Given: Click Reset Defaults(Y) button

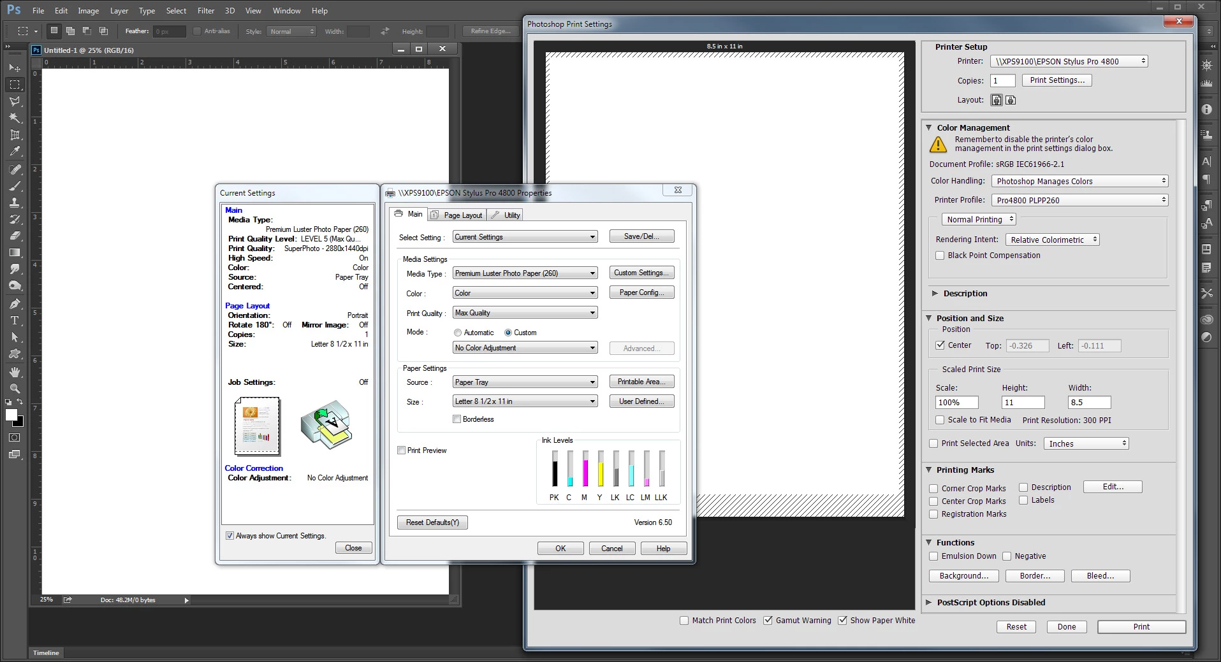Looking at the screenshot, I should pyautogui.click(x=432, y=522).
